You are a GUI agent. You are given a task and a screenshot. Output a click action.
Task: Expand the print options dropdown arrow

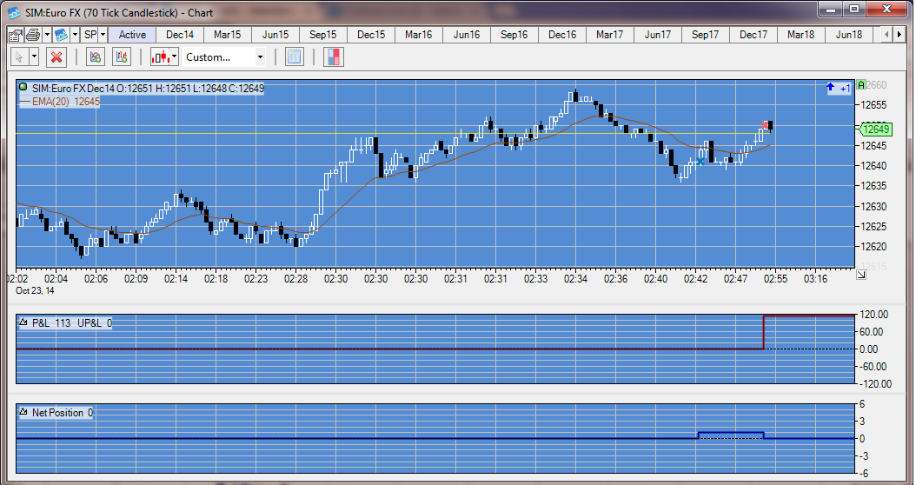47,35
